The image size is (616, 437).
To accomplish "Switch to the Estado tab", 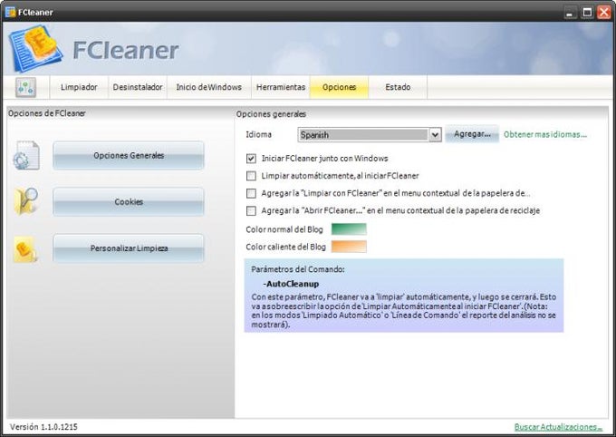I will [x=398, y=87].
